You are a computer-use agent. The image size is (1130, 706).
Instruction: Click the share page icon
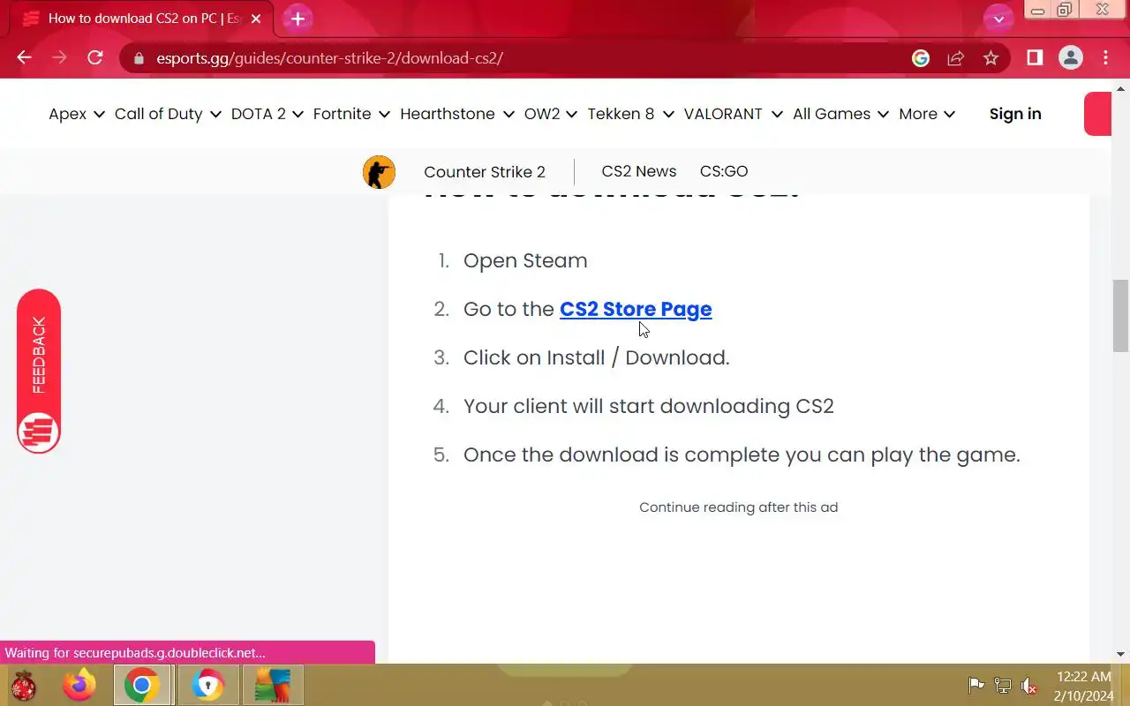[955, 58]
